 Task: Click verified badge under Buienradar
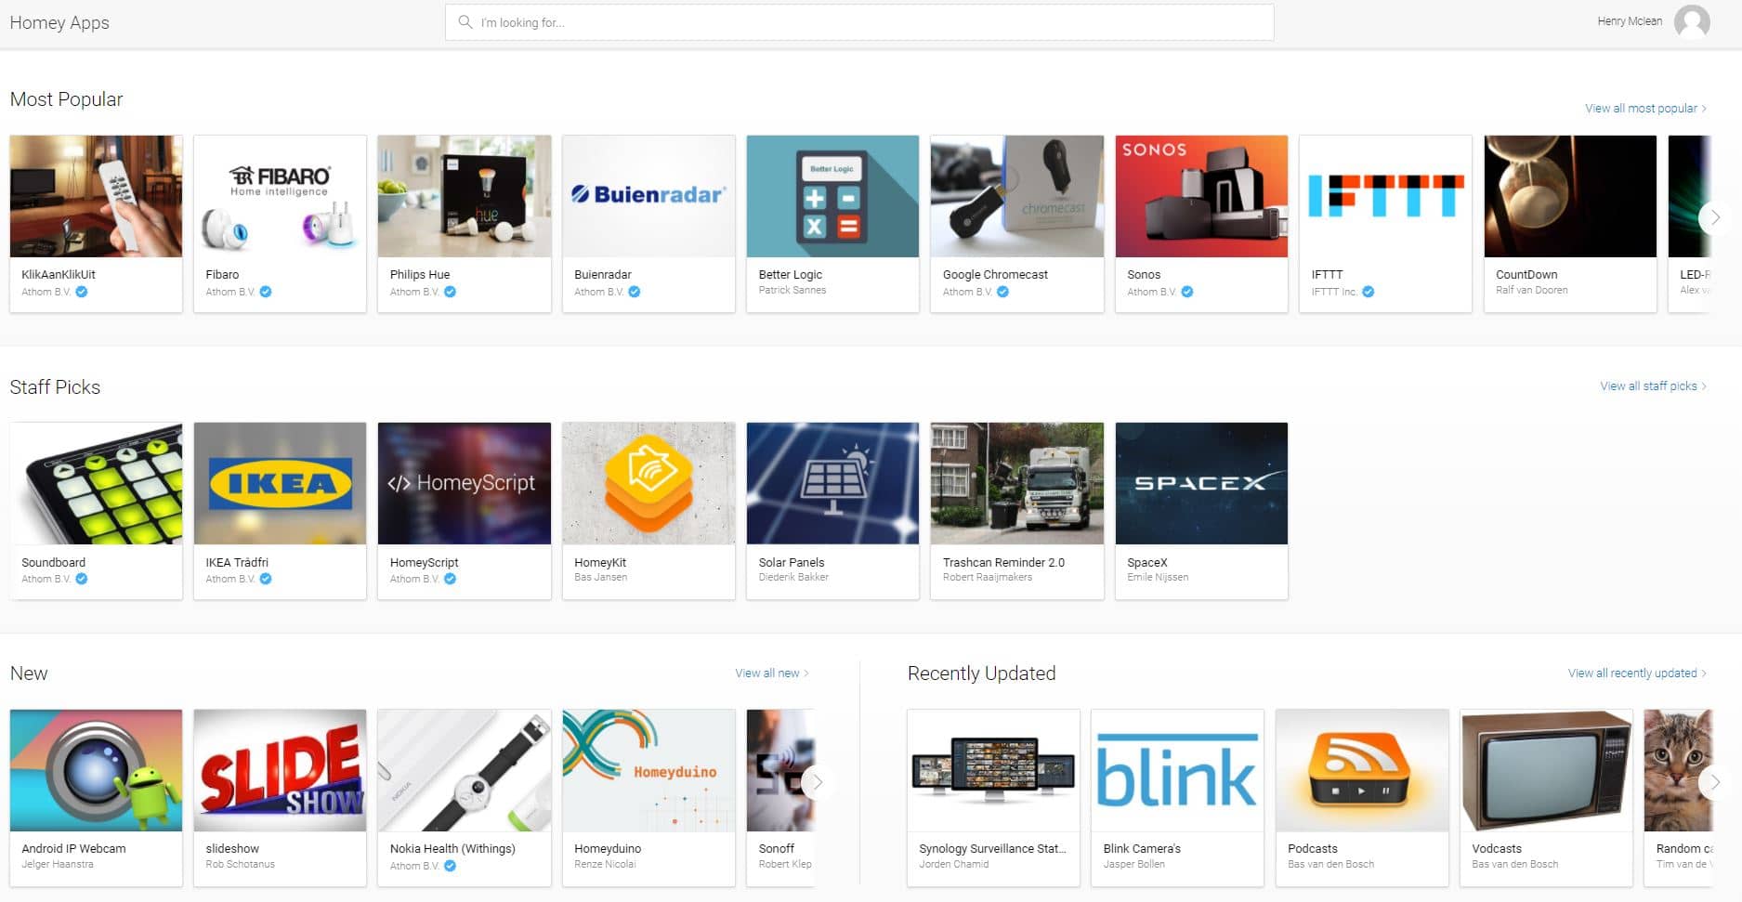coord(635,292)
